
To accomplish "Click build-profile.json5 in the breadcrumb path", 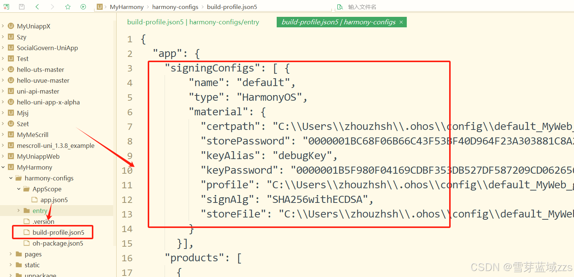I will (x=232, y=7).
